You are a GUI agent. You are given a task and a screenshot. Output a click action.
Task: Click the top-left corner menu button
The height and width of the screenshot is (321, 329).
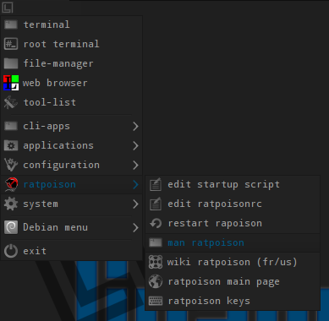(8, 8)
